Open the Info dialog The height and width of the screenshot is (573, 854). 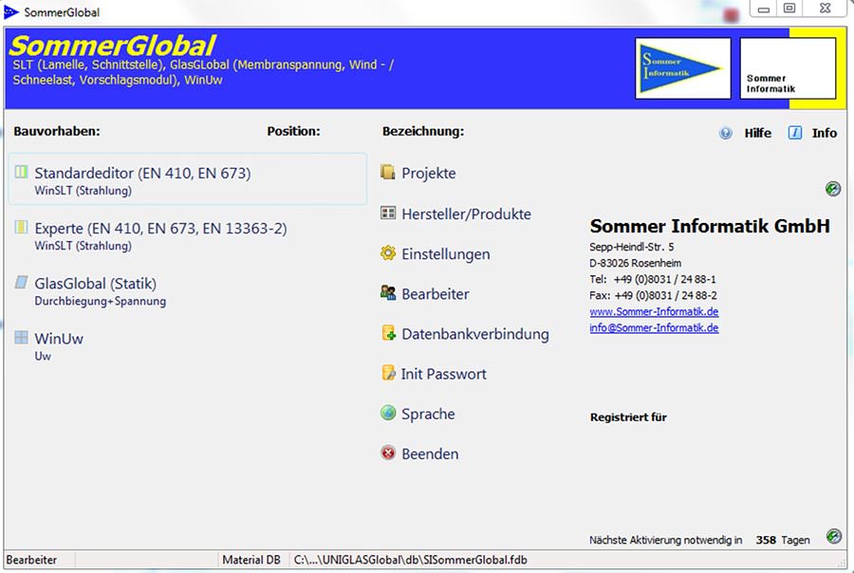click(x=824, y=133)
